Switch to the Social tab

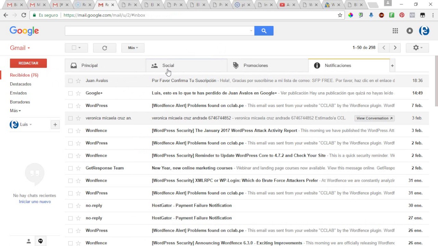186,66
